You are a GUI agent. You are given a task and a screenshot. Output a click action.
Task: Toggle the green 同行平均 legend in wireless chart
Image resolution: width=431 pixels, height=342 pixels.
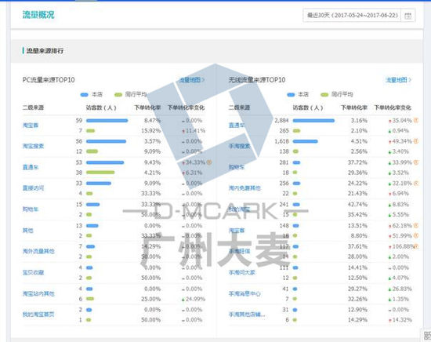[337, 95]
